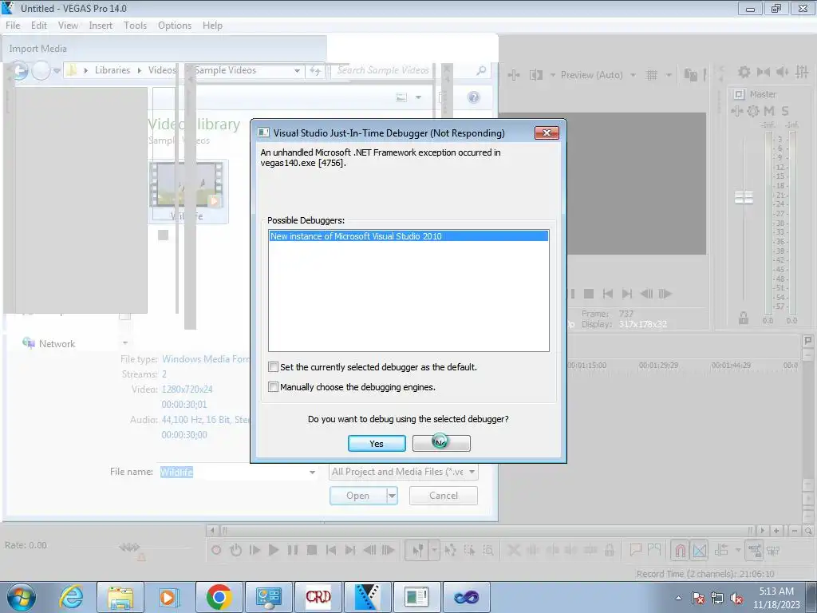Mute the Master bus with M
This screenshot has width=817, height=613.
(x=769, y=111)
